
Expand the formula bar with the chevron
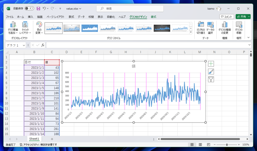pos(249,45)
